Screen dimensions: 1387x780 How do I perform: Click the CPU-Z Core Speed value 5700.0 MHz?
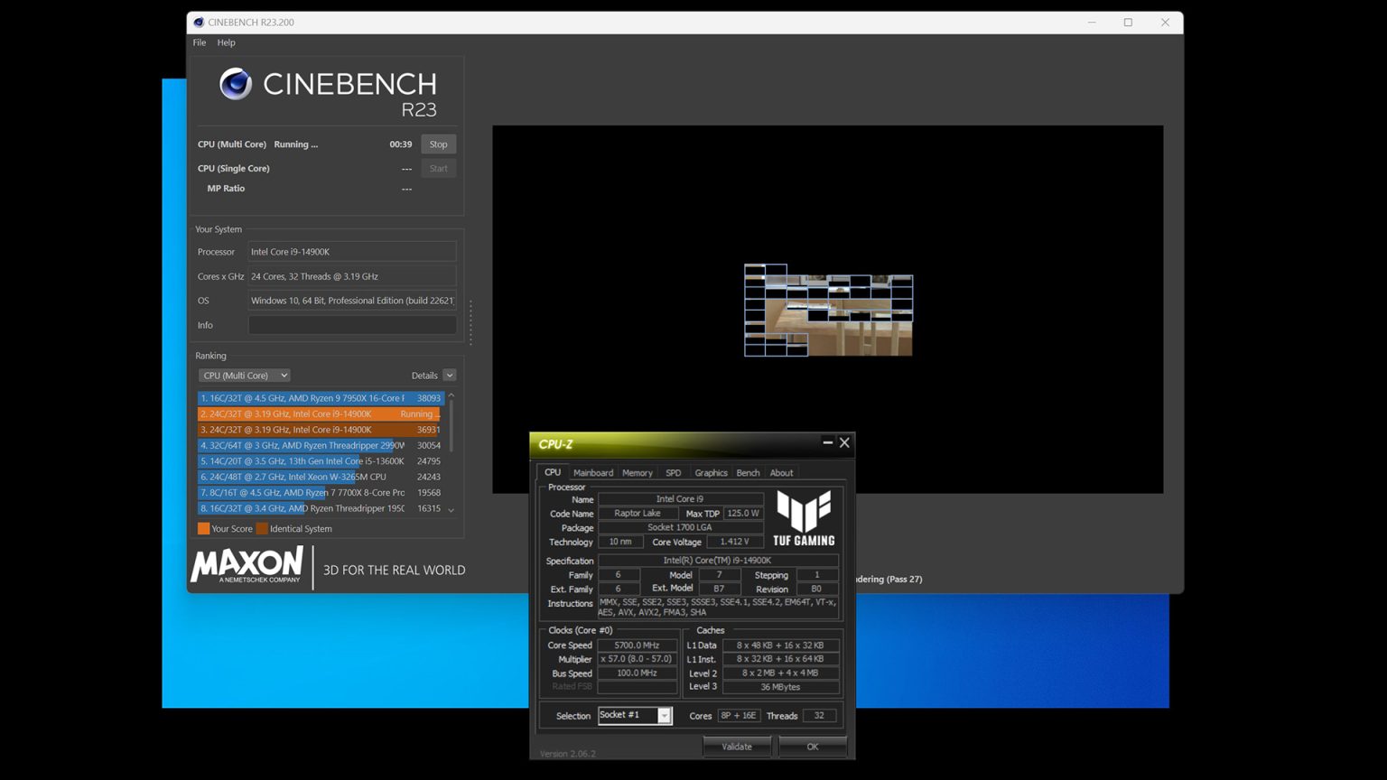click(x=637, y=645)
